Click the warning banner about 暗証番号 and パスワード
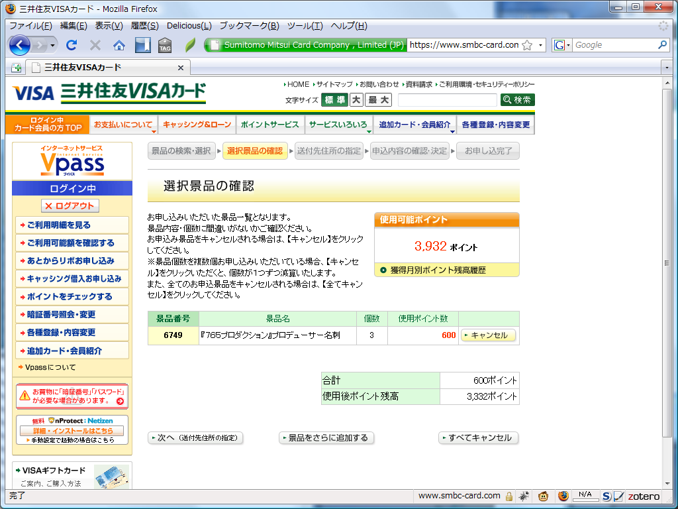678x509 pixels. click(x=72, y=396)
